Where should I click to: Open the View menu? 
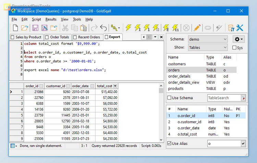click(64, 19)
